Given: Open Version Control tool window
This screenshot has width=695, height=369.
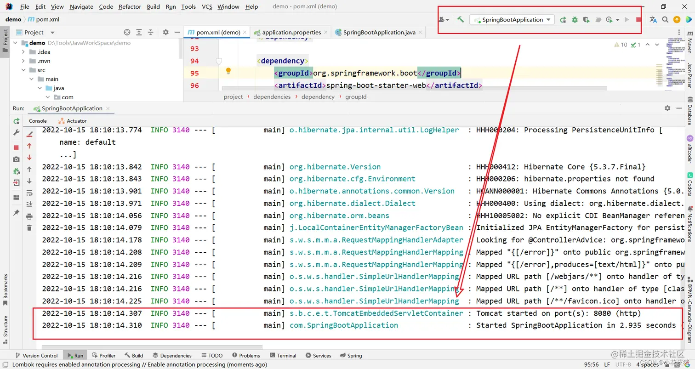Looking at the screenshot, I should click(36, 355).
